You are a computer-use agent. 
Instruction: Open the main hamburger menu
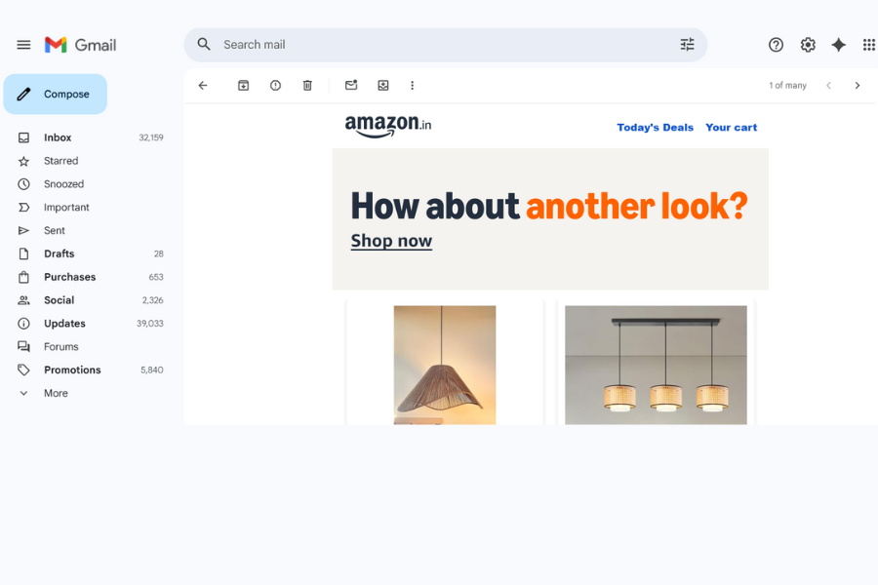pos(23,44)
